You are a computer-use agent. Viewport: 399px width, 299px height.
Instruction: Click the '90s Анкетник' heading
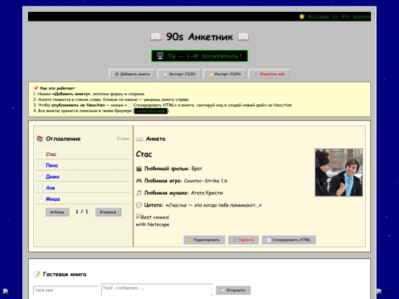point(199,37)
